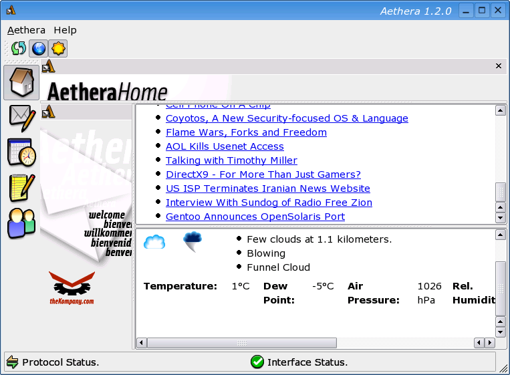This screenshot has width=510, height=375.
Task: Open the yellow notepad notes icon
Action: pos(22,188)
